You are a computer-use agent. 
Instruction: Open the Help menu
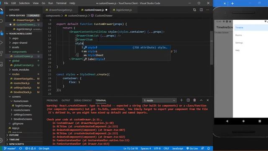point(72,3)
